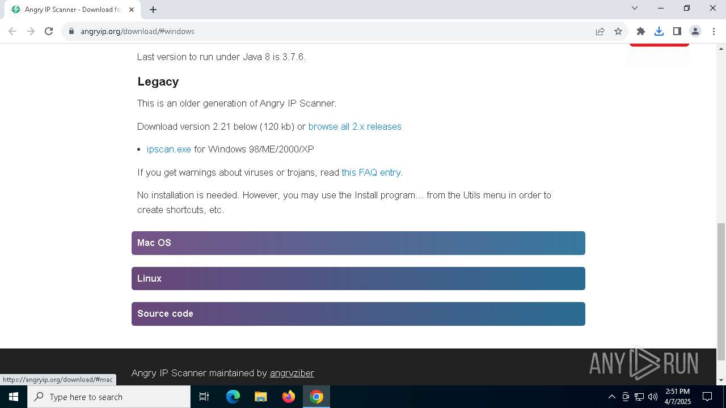This screenshot has height=408, width=726.
Task: Switch to Chrome in the taskbar
Action: click(316, 397)
